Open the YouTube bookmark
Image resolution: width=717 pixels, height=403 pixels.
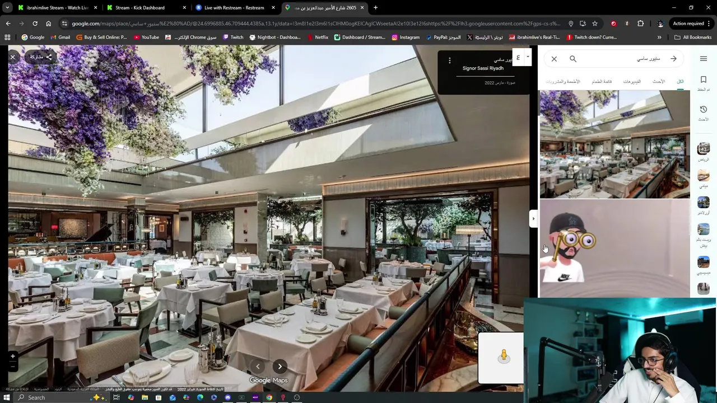[x=146, y=38]
